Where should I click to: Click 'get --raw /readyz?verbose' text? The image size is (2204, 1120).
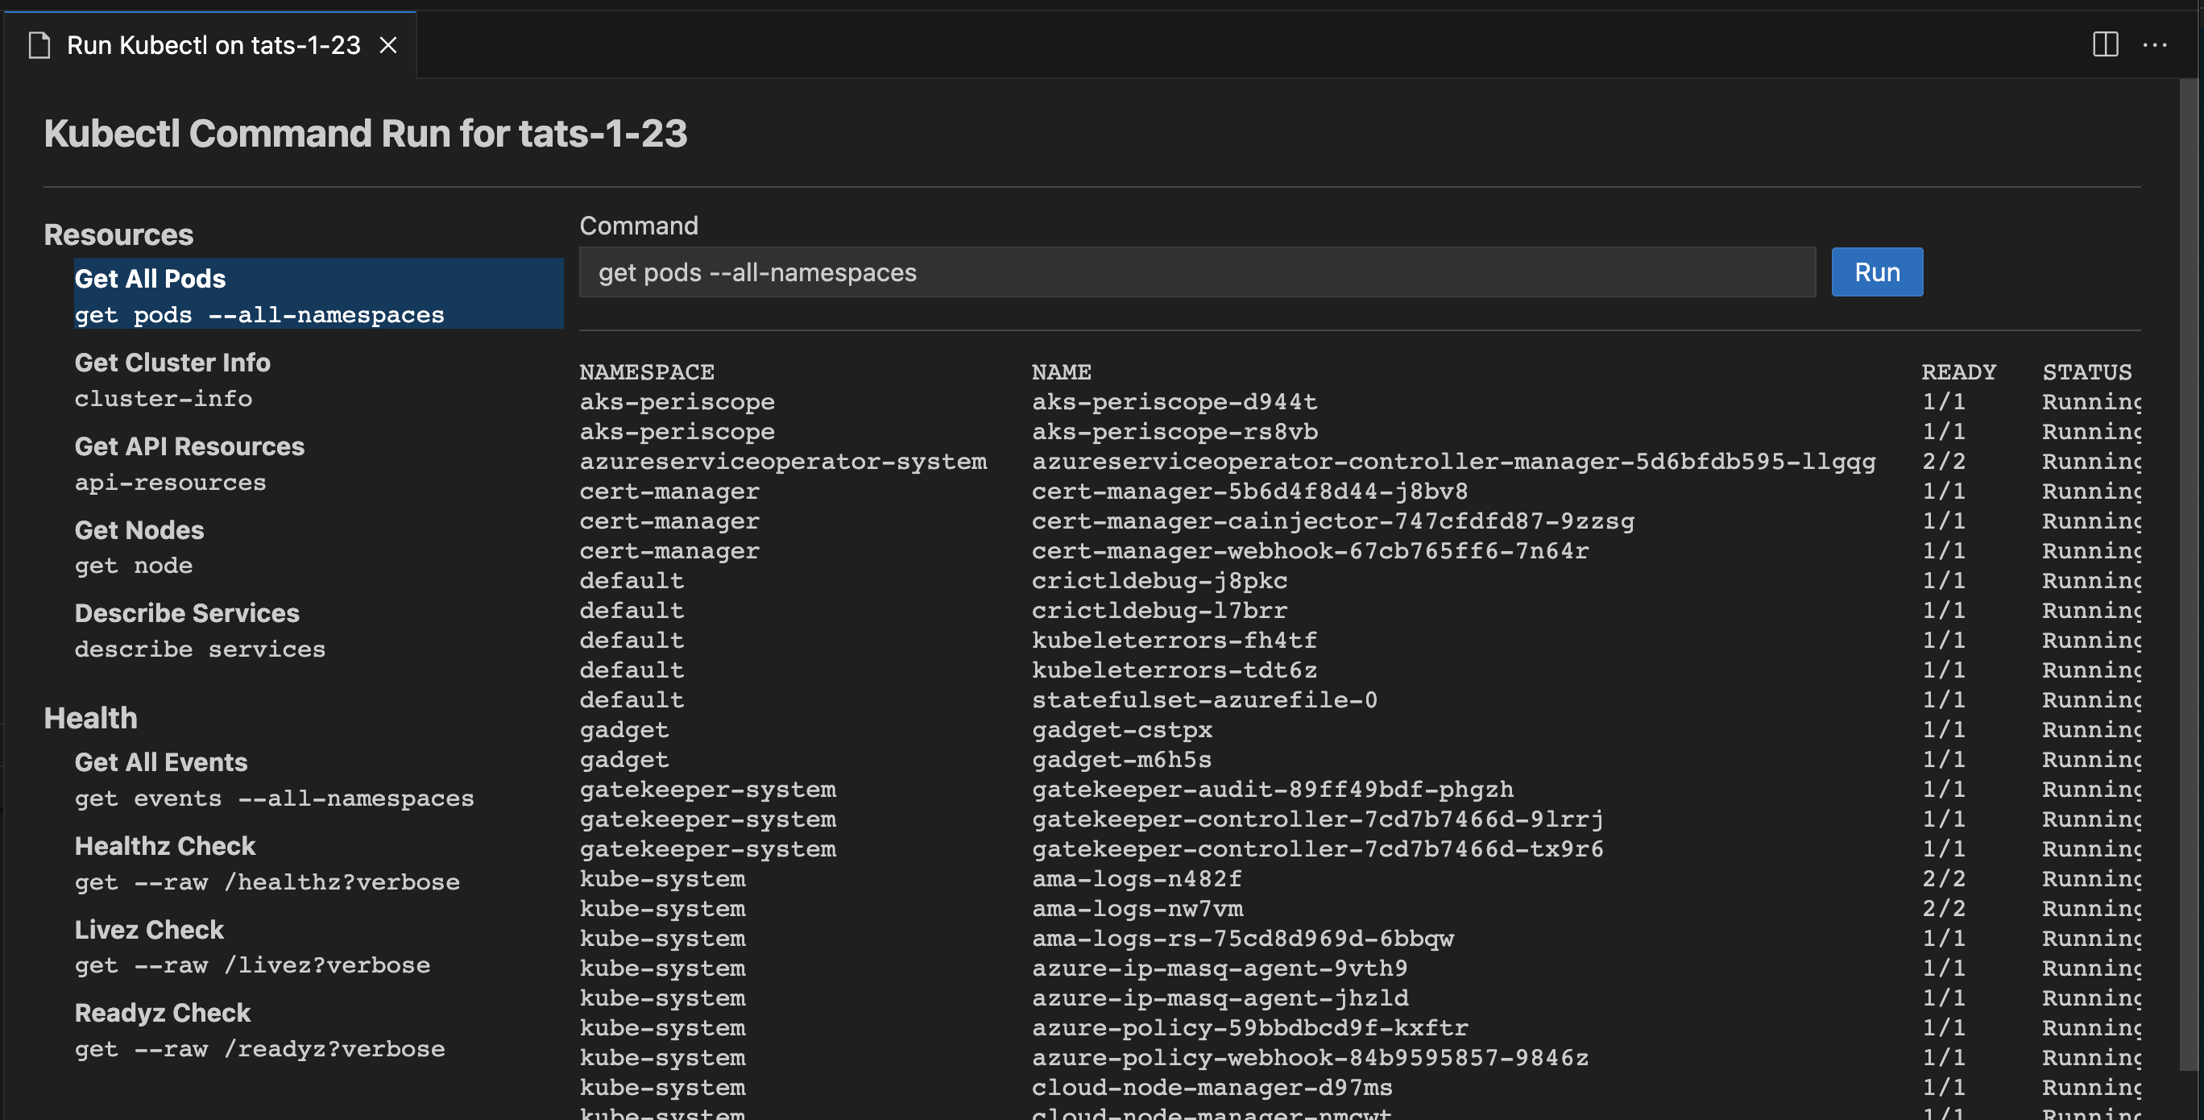pos(260,1049)
